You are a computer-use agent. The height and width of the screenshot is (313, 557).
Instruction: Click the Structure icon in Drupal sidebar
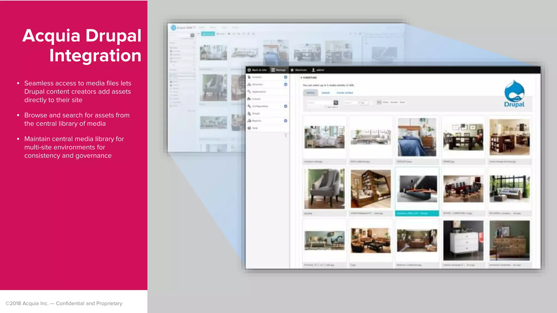tap(249, 84)
